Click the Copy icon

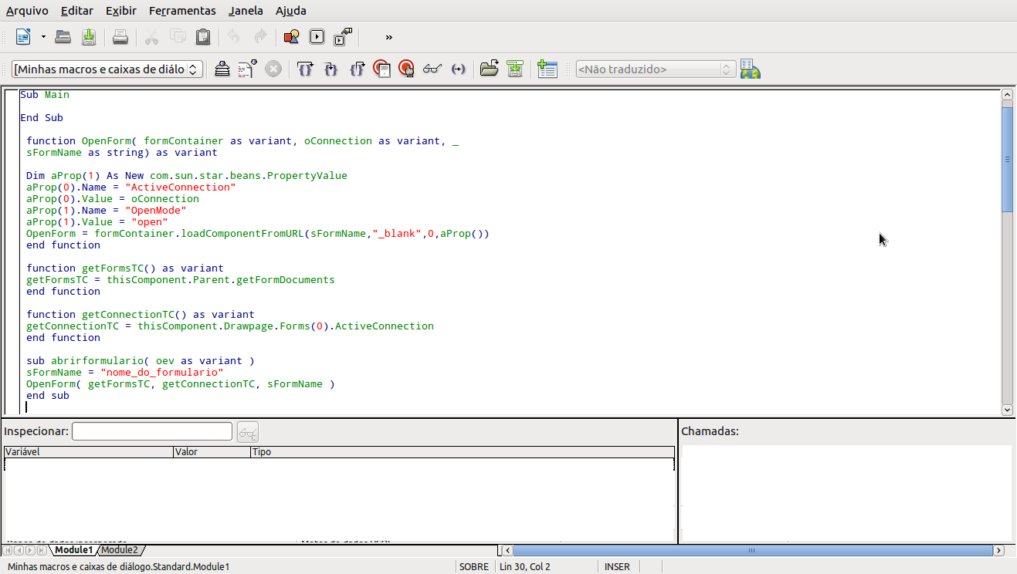(x=178, y=36)
